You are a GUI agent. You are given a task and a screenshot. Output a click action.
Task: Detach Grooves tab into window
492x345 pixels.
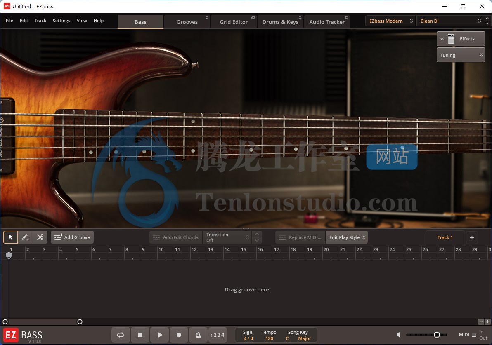[x=206, y=18]
